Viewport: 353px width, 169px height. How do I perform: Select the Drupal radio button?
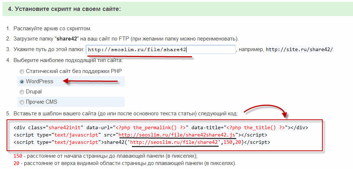click(22, 92)
